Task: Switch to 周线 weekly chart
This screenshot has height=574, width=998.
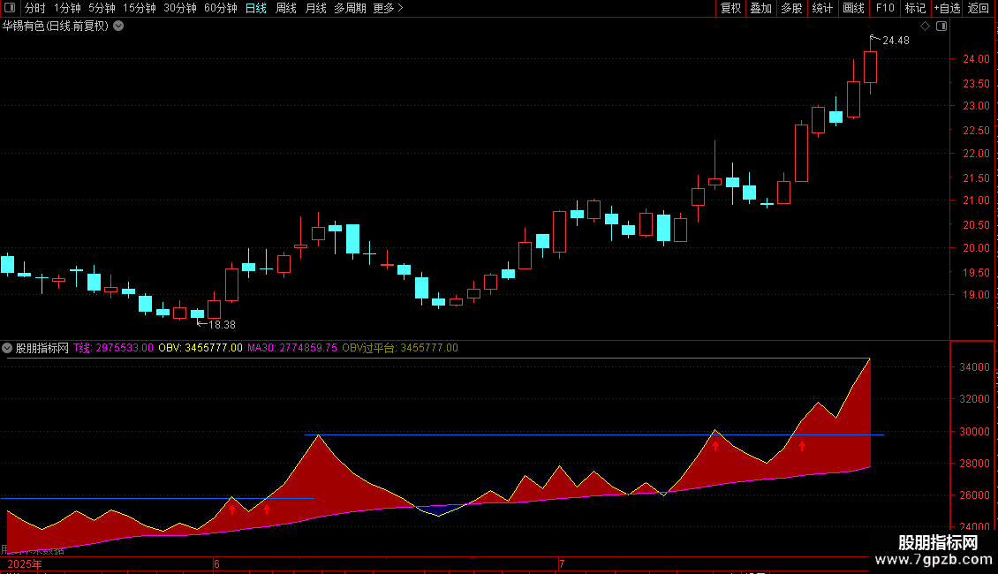Action: click(x=286, y=8)
